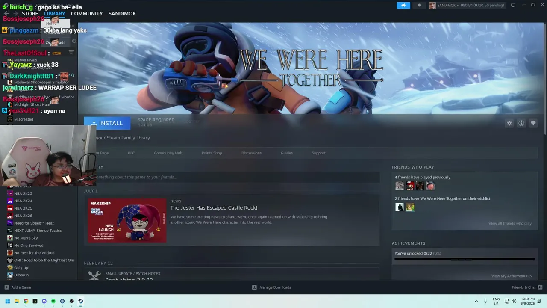Viewport: 547px width, 308px height.
Task: Click the Manage Downloads icon
Action: [x=254, y=287]
